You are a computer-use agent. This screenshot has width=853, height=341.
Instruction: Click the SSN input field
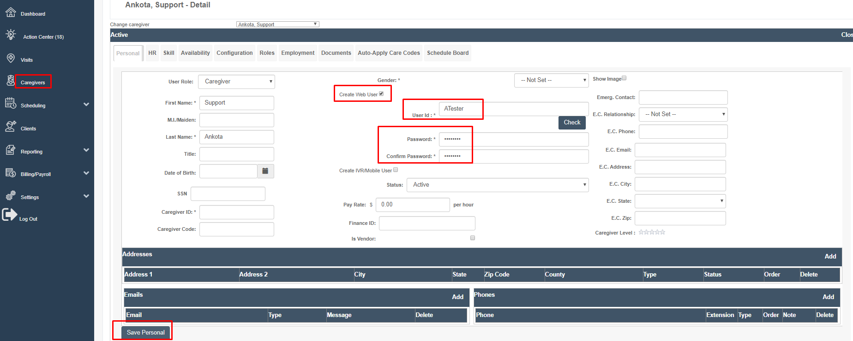coord(228,194)
